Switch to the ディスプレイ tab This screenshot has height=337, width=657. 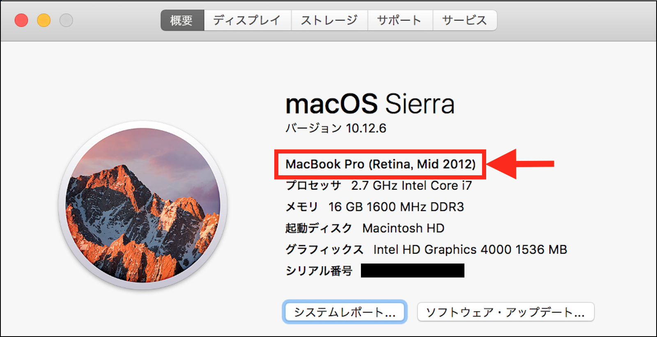point(247,20)
